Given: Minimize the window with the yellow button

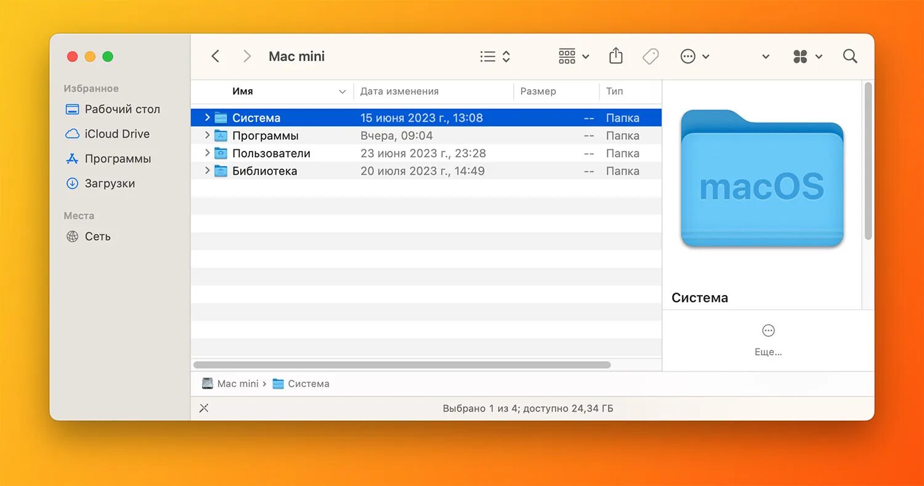Looking at the screenshot, I should pyautogui.click(x=90, y=57).
